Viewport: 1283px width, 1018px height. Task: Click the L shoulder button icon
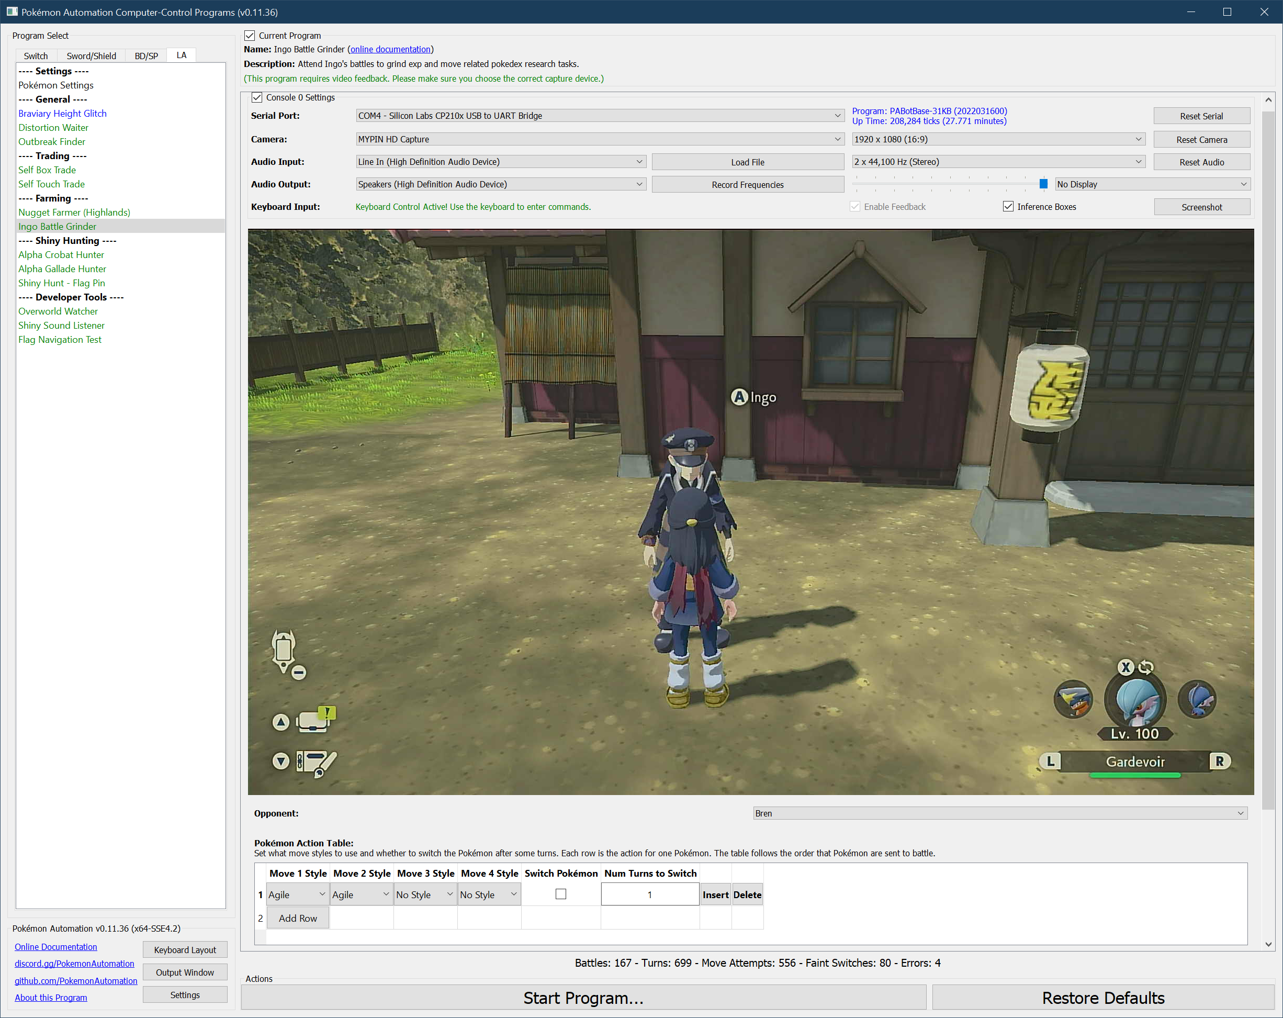tap(1050, 761)
